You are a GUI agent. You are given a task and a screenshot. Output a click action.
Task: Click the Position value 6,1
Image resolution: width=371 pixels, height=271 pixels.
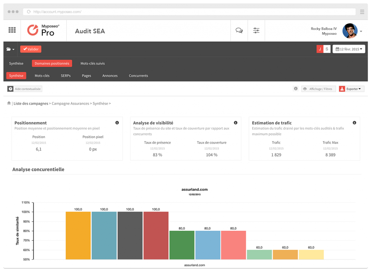pyautogui.click(x=38, y=149)
